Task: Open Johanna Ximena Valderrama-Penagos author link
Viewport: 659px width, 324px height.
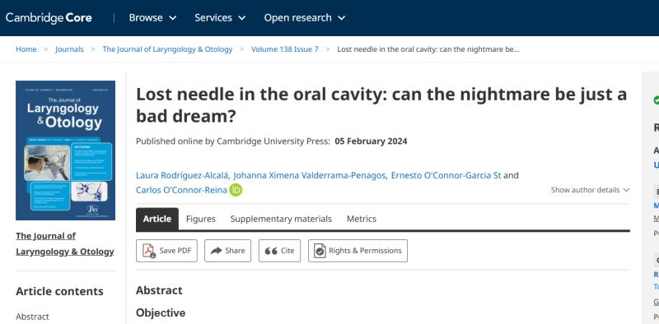Action: pos(310,175)
